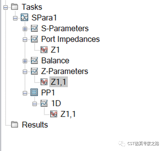
Task: Select the highlighted Z1,1 under Z-Parameters
Action: [x=59, y=82]
